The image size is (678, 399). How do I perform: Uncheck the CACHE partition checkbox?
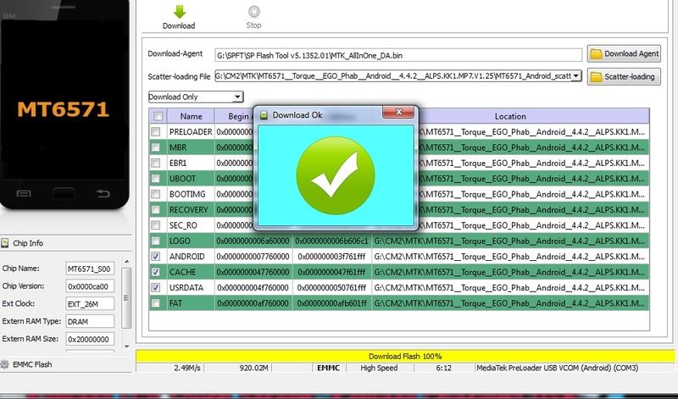(156, 272)
